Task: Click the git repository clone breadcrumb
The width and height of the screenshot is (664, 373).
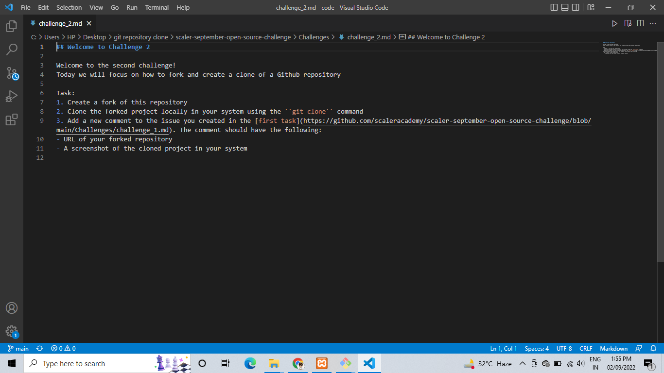Action: (x=141, y=37)
